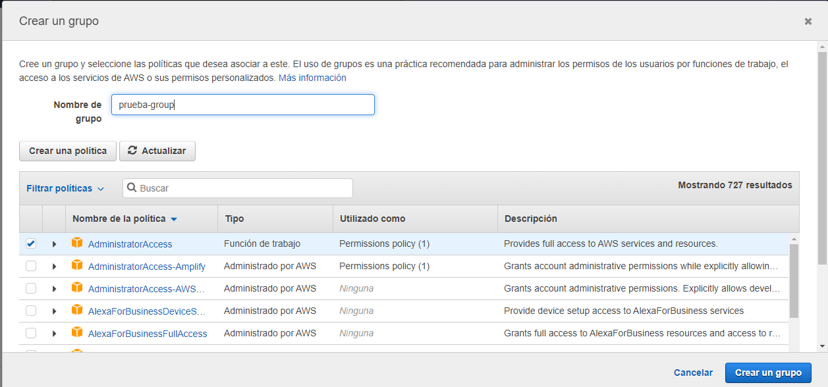Screen dimensions: 828x387
Task: Click the Crear un grupo button
Action: pos(767,373)
